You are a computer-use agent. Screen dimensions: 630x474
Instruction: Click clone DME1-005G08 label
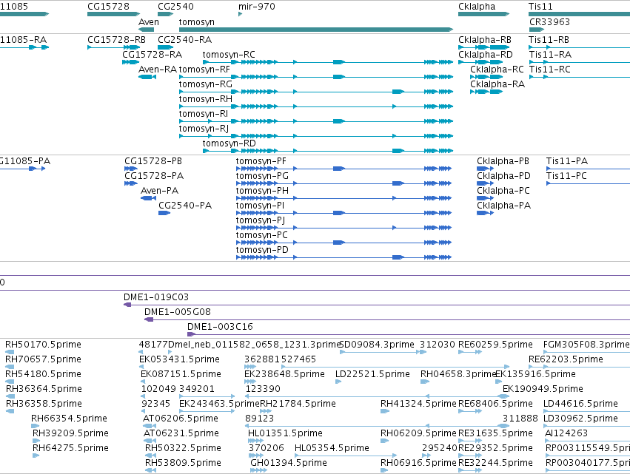177,312
